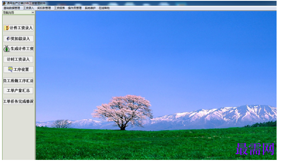Open the 在线帮助 menu
282x162 pixels.
(x=104, y=8)
